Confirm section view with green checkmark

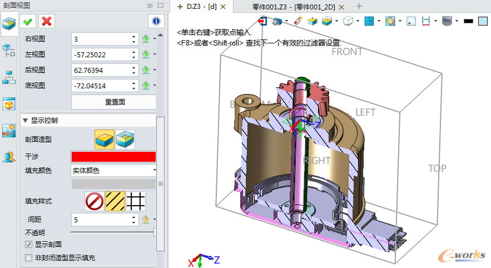28,21
